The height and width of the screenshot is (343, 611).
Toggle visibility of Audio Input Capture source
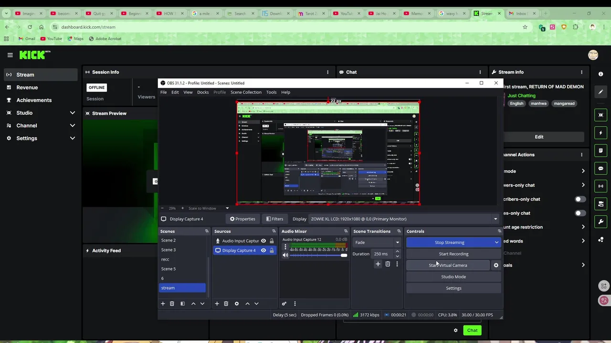[x=263, y=241]
